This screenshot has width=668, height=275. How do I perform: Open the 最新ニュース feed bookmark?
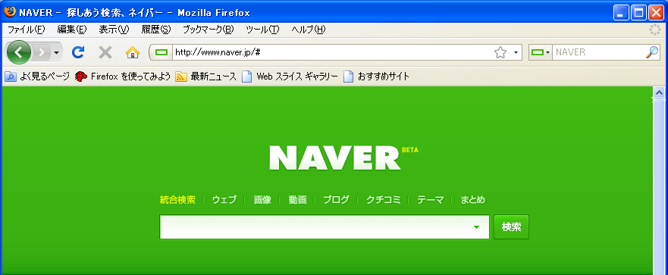(x=205, y=77)
